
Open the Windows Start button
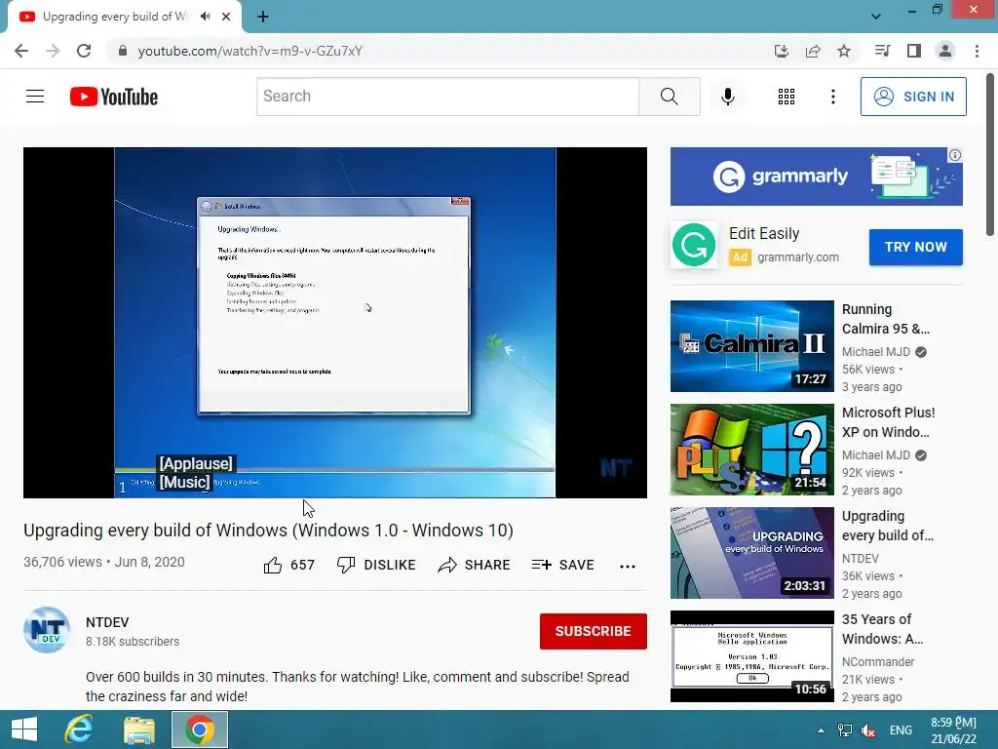[x=24, y=729]
